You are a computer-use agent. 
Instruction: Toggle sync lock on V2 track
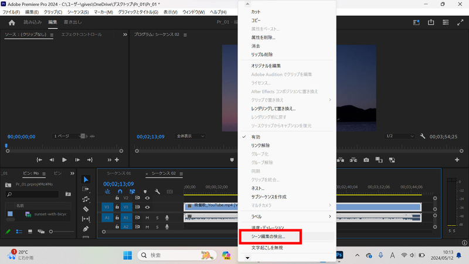point(137,198)
